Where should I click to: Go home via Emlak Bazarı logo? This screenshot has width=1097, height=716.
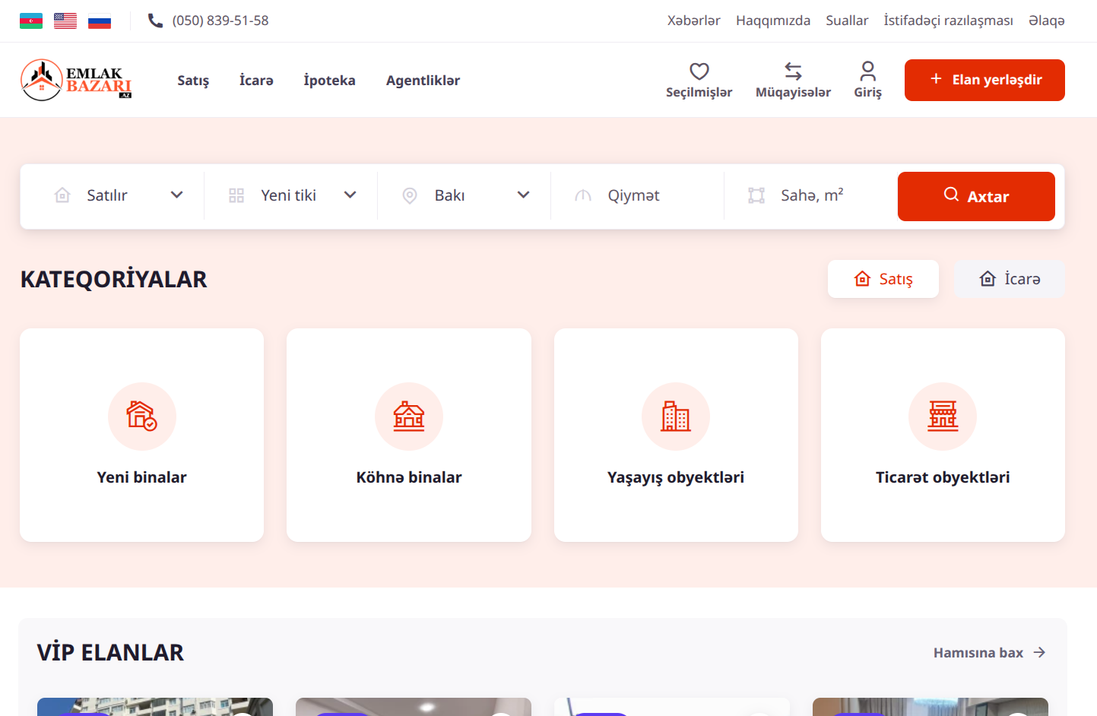coord(76,80)
